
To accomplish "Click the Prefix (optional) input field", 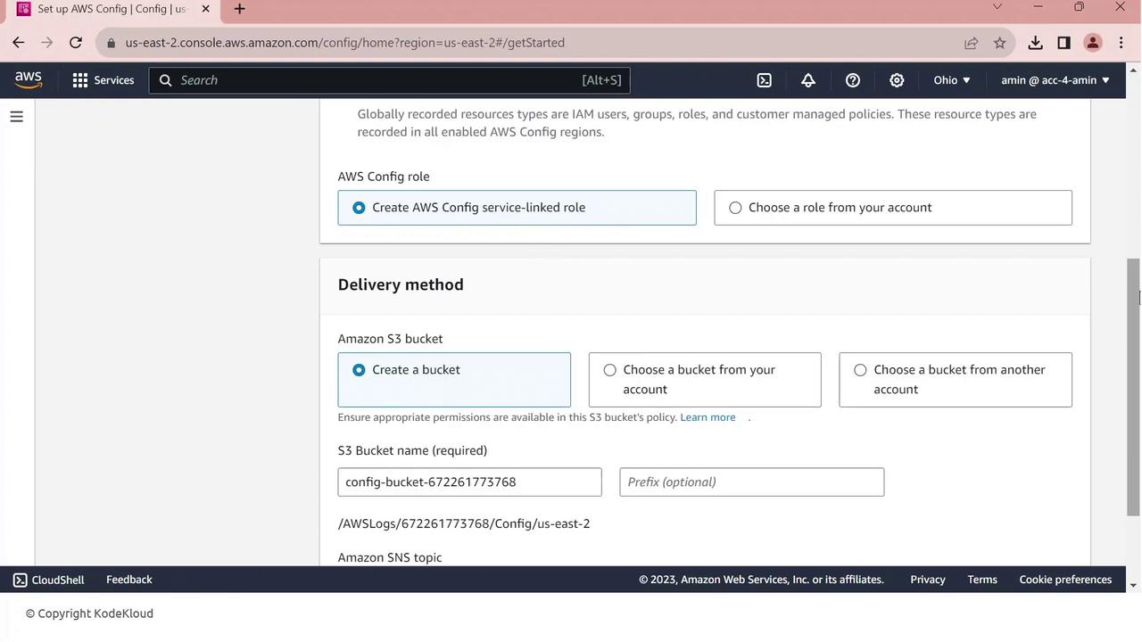I will pyautogui.click(x=751, y=482).
